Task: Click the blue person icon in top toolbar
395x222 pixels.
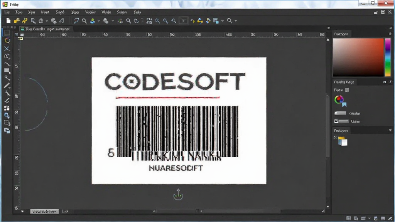Action: [93, 21]
